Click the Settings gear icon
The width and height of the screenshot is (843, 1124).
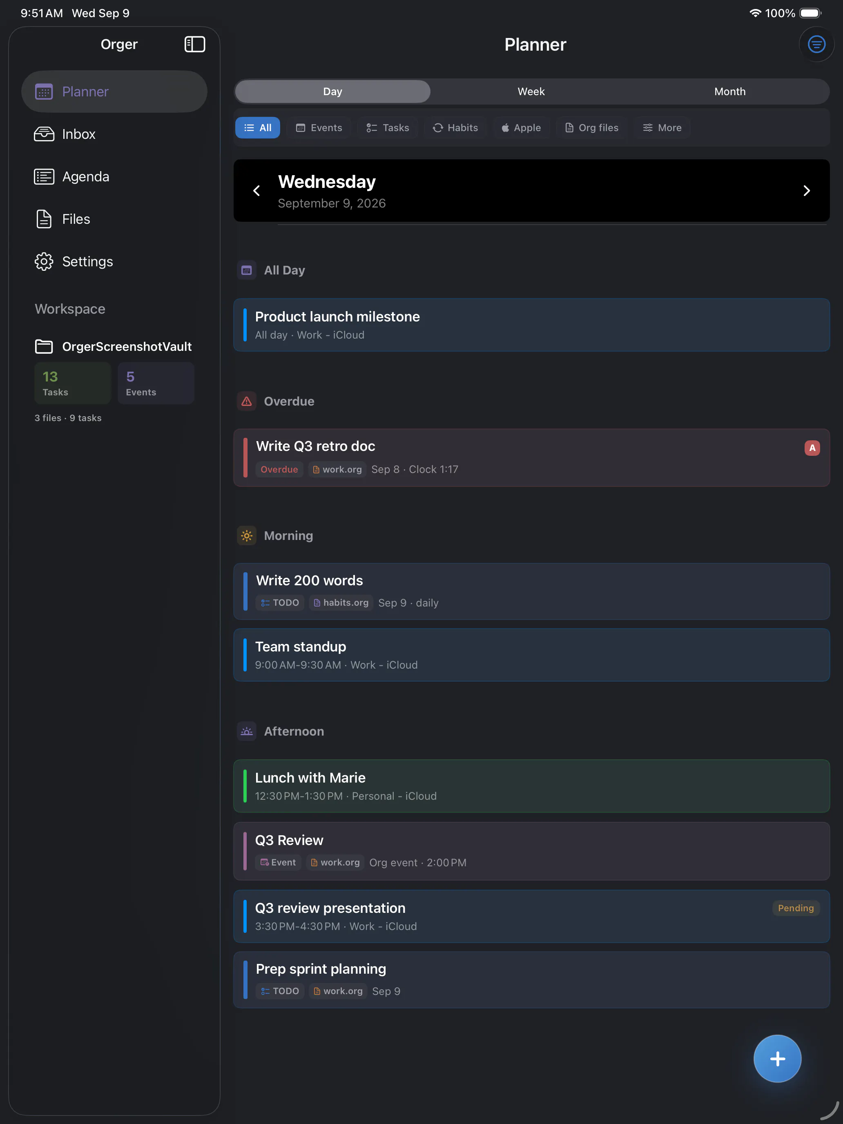[x=44, y=262]
